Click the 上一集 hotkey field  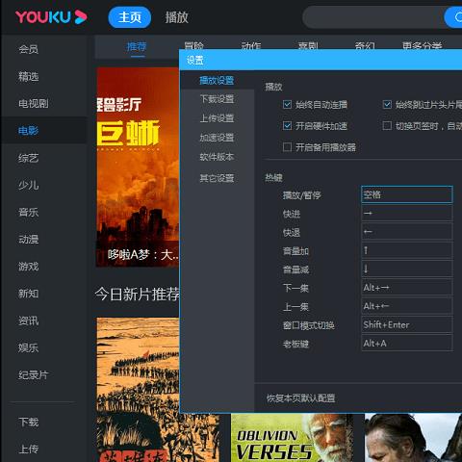pyautogui.click(x=407, y=306)
